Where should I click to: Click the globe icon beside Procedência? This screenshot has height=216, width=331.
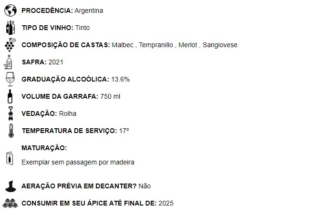tap(10, 10)
